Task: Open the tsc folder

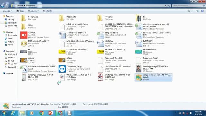Action: (x=138, y=18)
